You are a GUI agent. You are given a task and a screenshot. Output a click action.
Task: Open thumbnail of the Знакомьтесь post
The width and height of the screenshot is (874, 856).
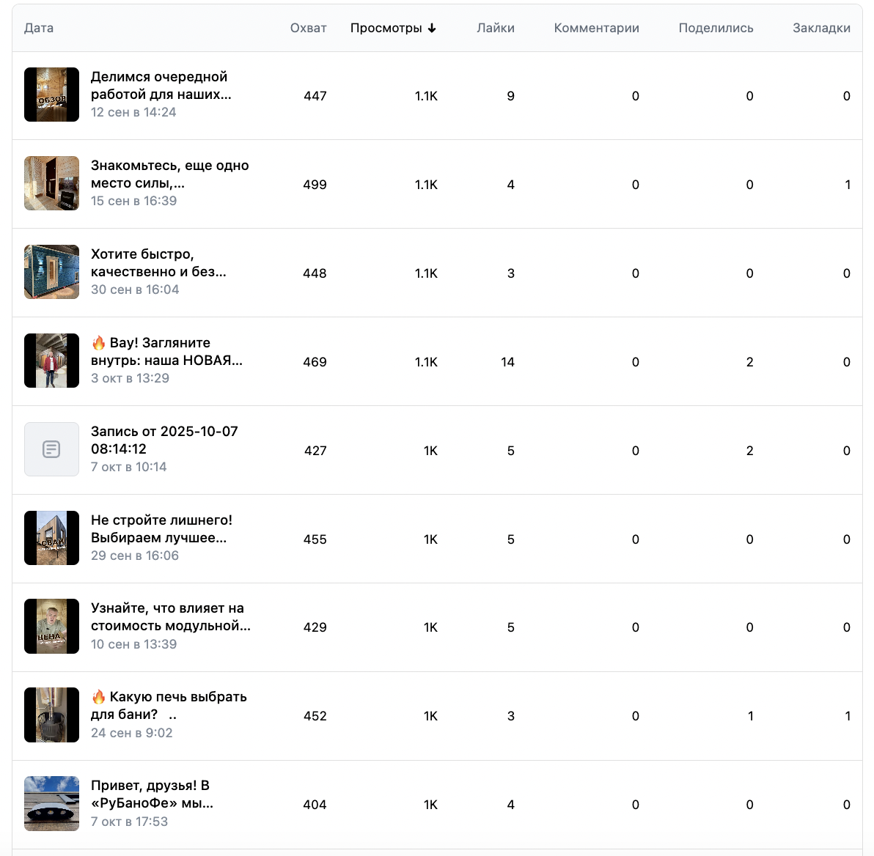(x=51, y=183)
